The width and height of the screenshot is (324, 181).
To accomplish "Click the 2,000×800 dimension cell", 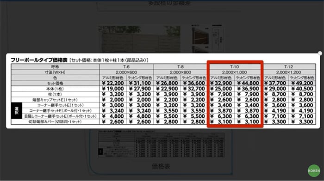I will tap(181, 72).
